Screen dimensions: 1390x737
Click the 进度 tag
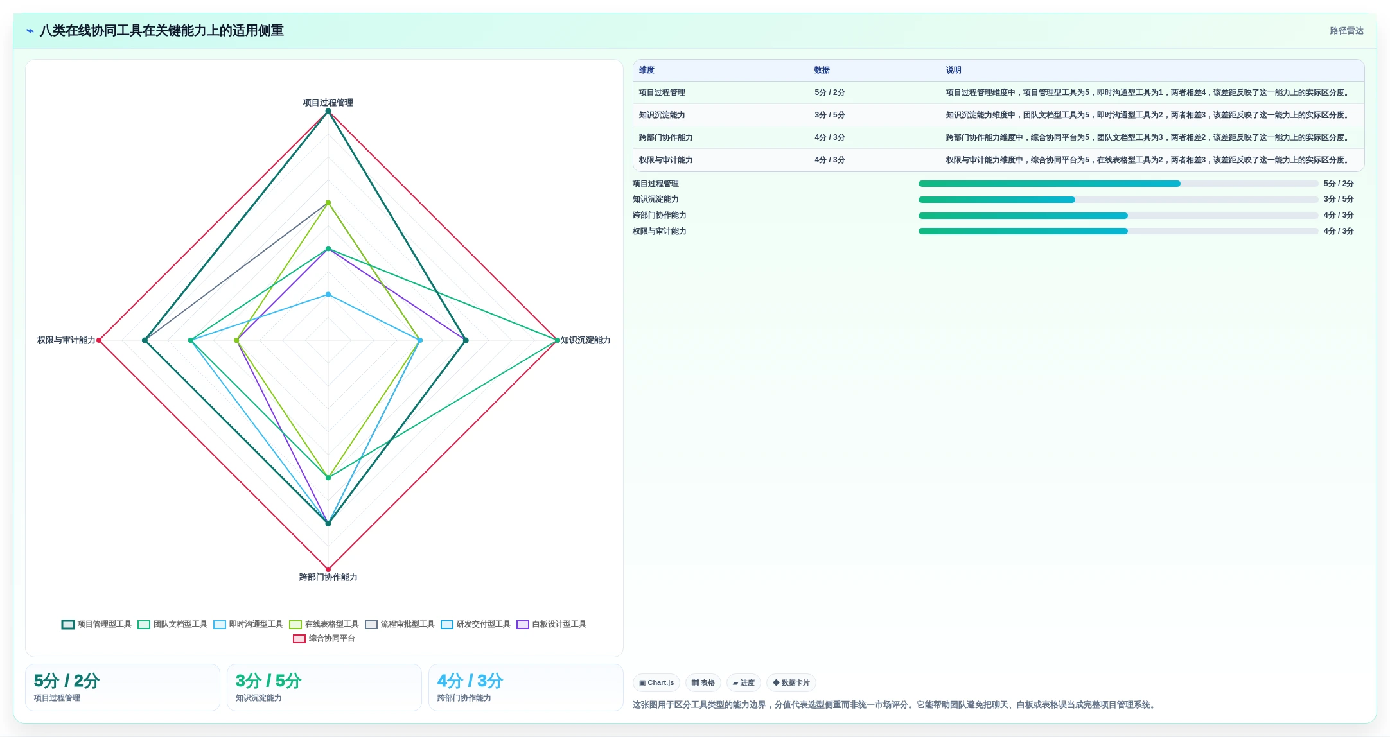pyautogui.click(x=744, y=682)
